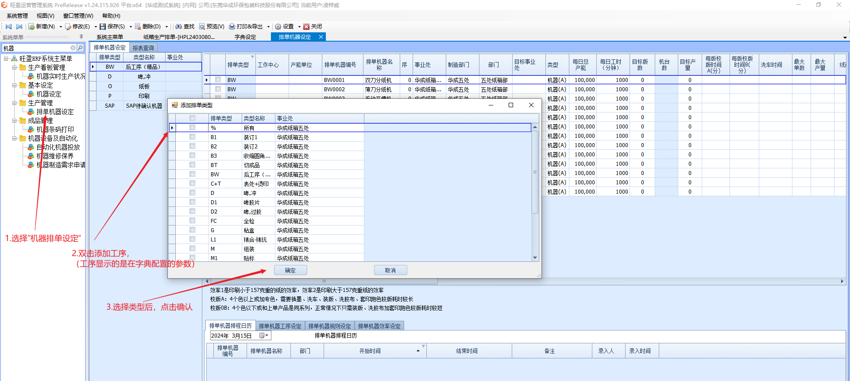
Task: Sort by 排单类型 column in dialog
Action: pos(225,118)
